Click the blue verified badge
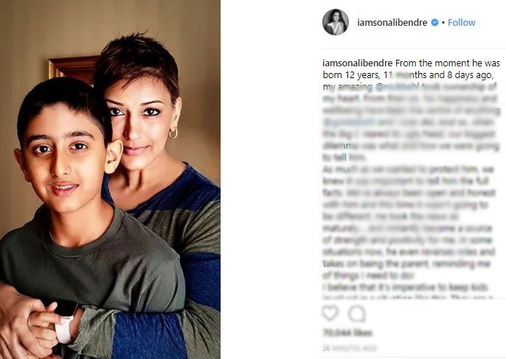This screenshot has height=359, width=506. tap(434, 22)
